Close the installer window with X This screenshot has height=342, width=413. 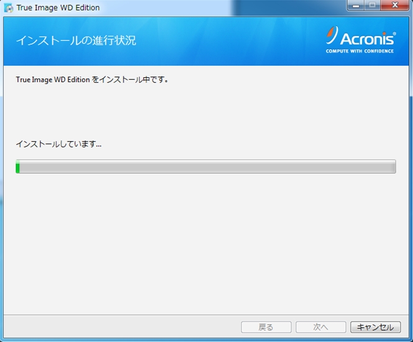395,5
